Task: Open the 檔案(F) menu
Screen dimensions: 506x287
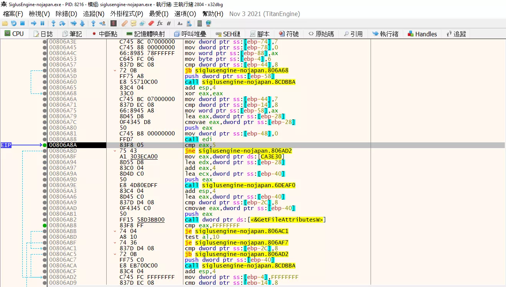Action: click(13, 14)
